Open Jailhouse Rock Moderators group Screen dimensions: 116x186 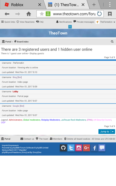[73, 120]
